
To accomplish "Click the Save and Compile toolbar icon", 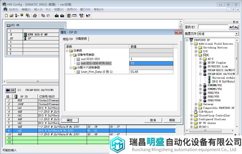I will tap(28, 16).
